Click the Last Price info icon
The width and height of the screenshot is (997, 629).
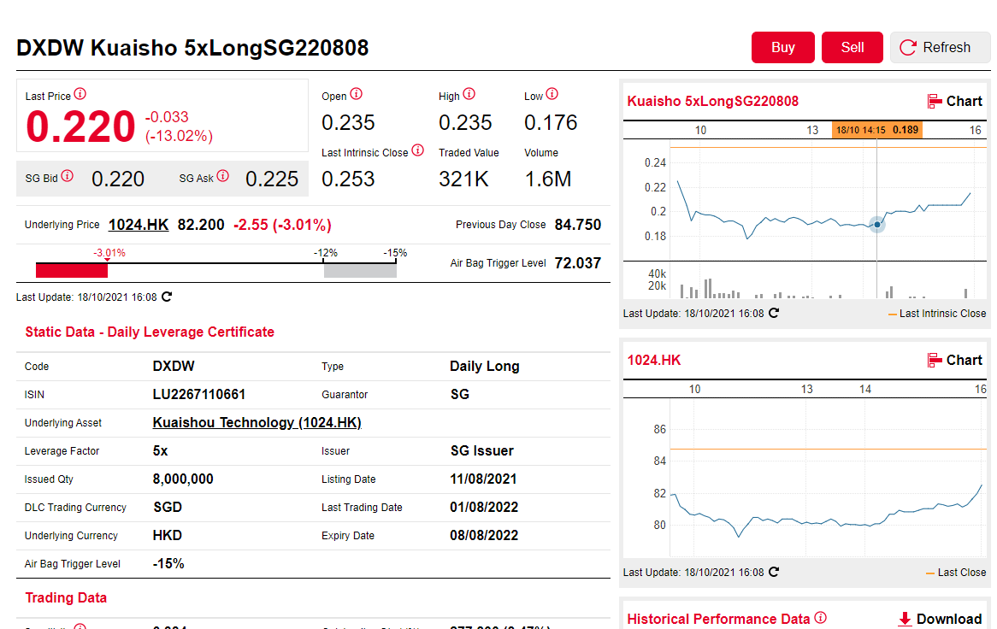coord(80,94)
